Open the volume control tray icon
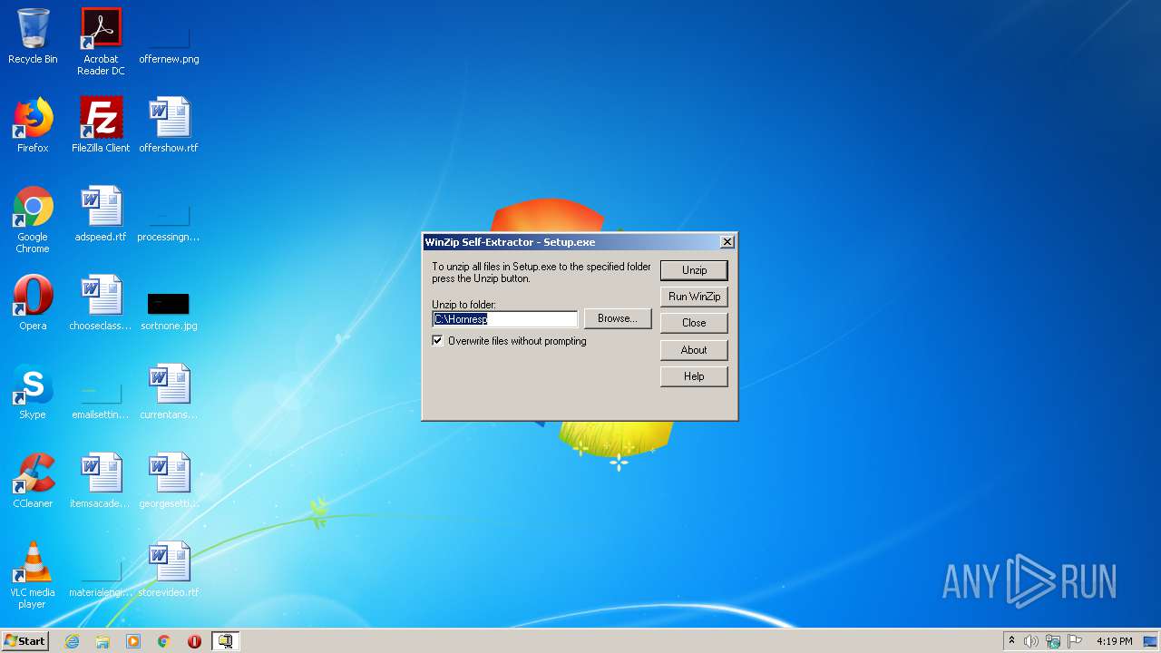 pos(1031,641)
